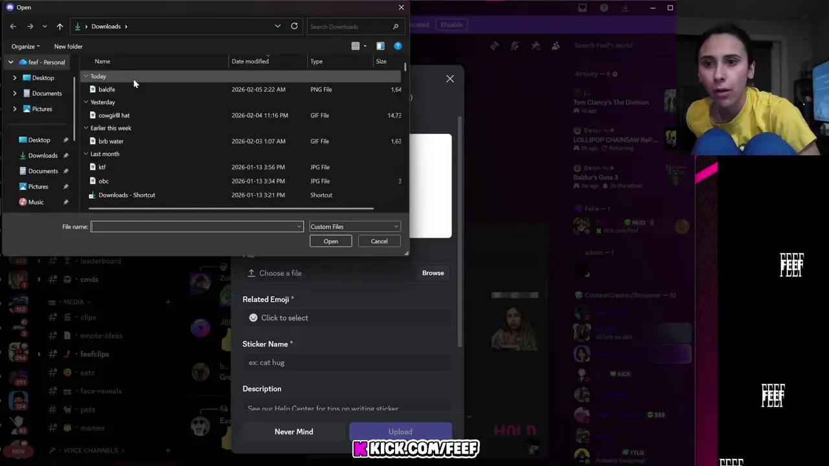Collapse the Today group
The height and width of the screenshot is (466, 829).
click(85, 76)
